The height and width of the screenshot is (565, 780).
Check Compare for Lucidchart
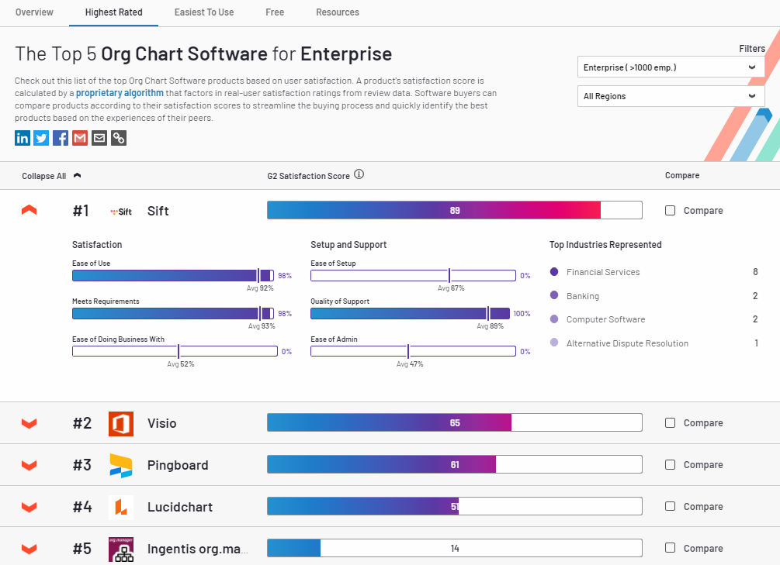pos(670,506)
